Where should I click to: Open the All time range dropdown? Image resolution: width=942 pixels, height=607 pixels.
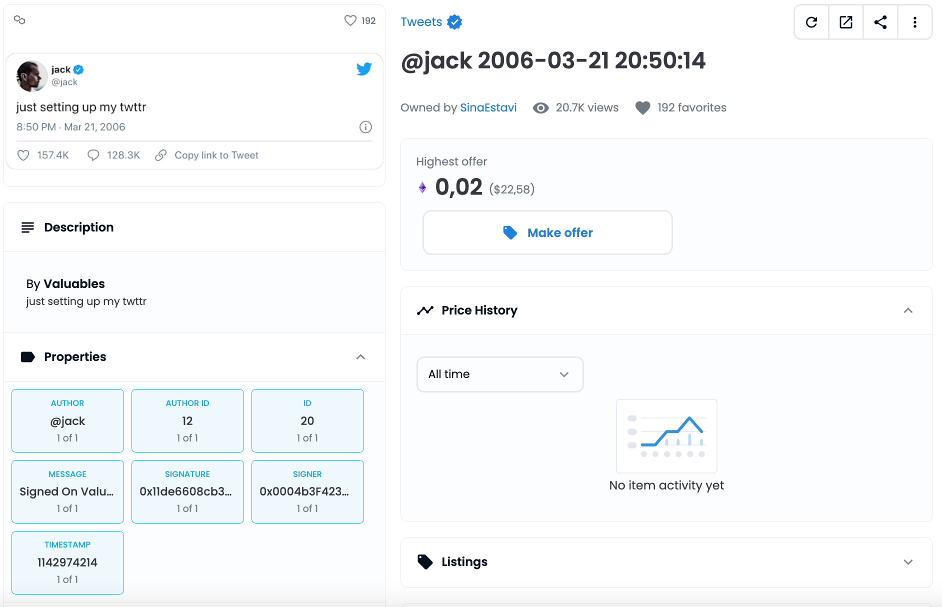coord(500,374)
